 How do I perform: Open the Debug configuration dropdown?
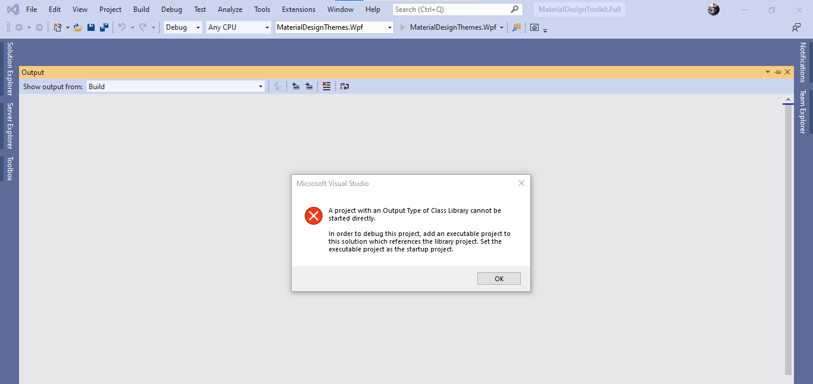click(183, 27)
